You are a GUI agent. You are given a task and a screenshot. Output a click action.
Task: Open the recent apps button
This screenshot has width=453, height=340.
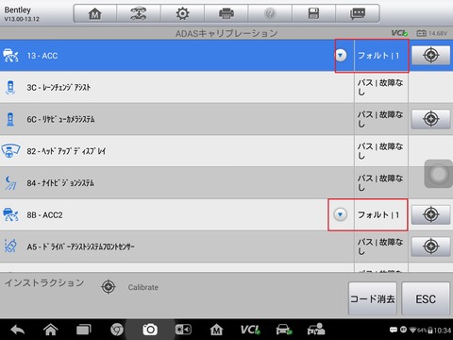tap(83, 330)
